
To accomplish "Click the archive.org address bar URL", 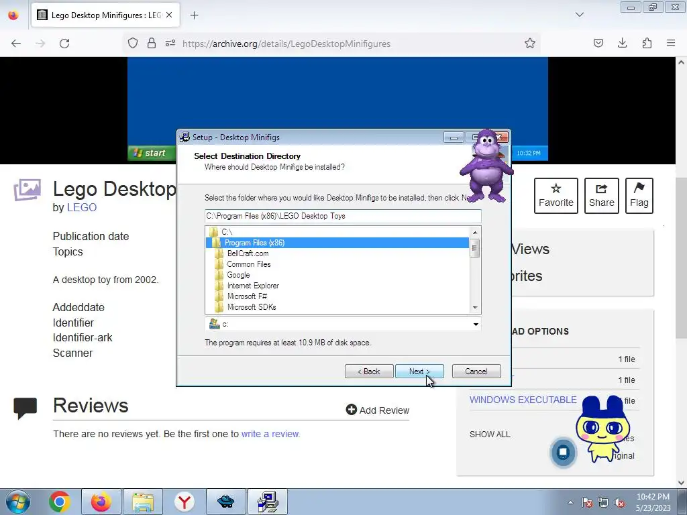I will pyautogui.click(x=286, y=44).
